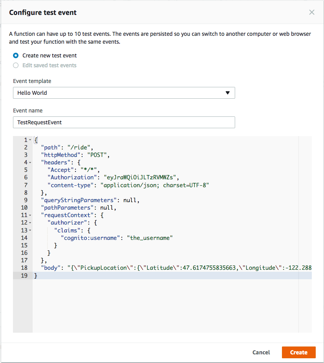Click inside the Event name field
The height and width of the screenshot is (363, 324).
pyautogui.click(x=124, y=122)
